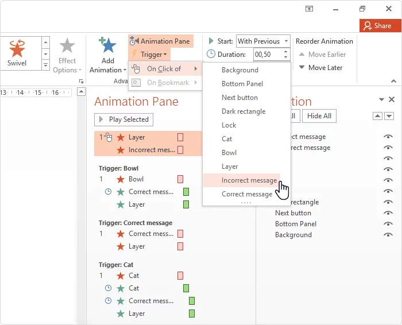The height and width of the screenshot is (325, 402).
Task: Click Play Selected in Animation Pane
Action: pyautogui.click(x=123, y=119)
